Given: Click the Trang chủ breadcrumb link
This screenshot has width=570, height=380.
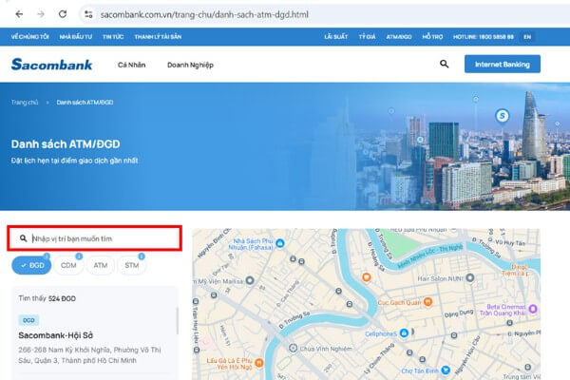Looking at the screenshot, I should click(x=25, y=103).
